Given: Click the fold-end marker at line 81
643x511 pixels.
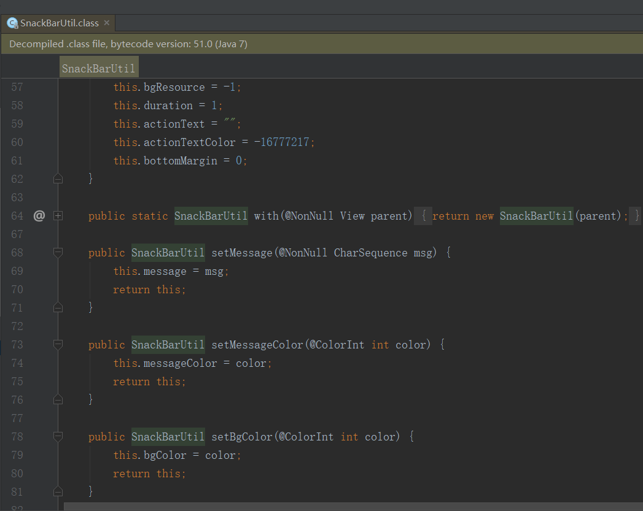Looking at the screenshot, I should (58, 491).
